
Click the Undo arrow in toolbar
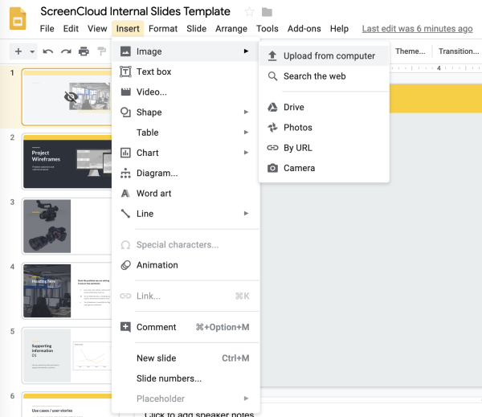click(x=48, y=51)
